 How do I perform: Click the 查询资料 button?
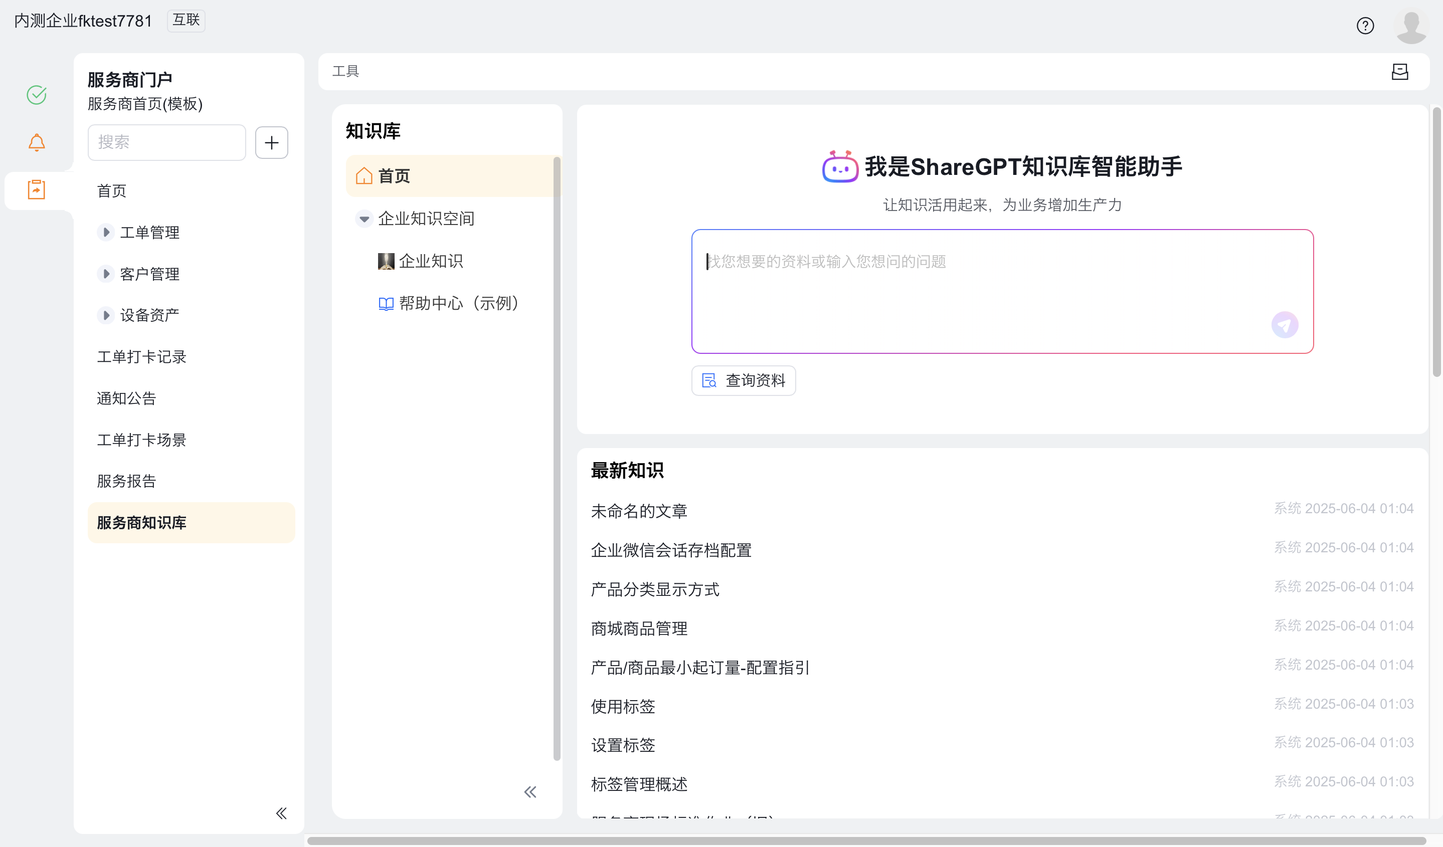[743, 380]
